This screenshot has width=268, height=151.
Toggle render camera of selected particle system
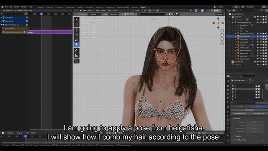point(259,89)
